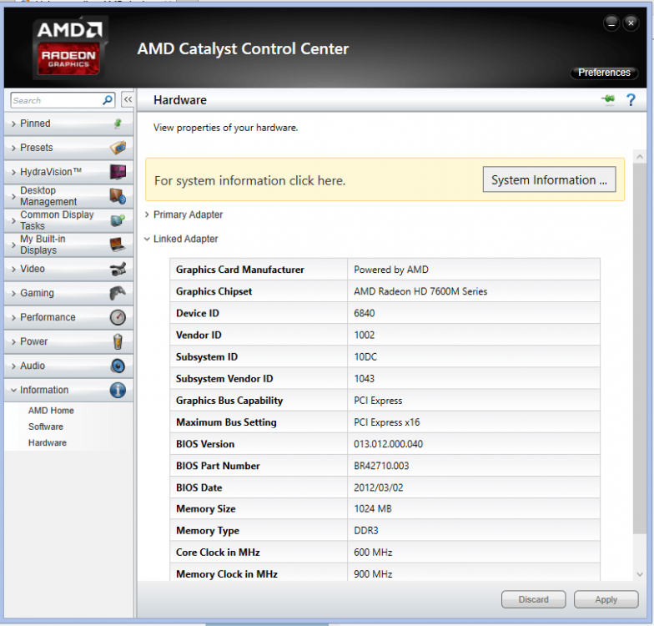This screenshot has width=654, height=626.
Task: Expand Common Display Tasks section
Action: (x=68, y=220)
